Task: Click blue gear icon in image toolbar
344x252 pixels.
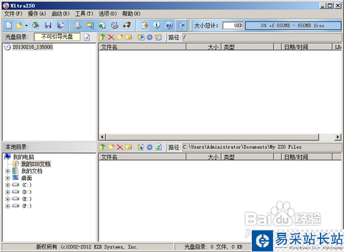Action: coord(149,37)
